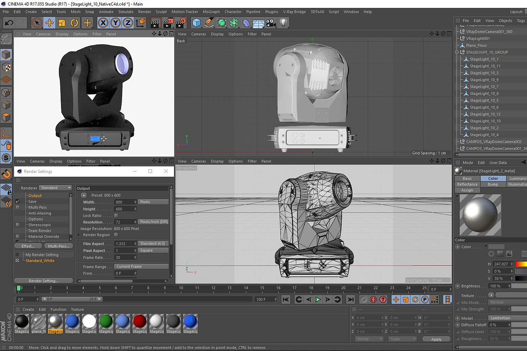Image resolution: width=527 pixels, height=351 pixels.
Task: Click the Render Setting... button
Action: click(x=43, y=281)
